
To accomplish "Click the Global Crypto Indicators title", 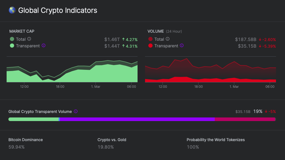I will 58,10.
